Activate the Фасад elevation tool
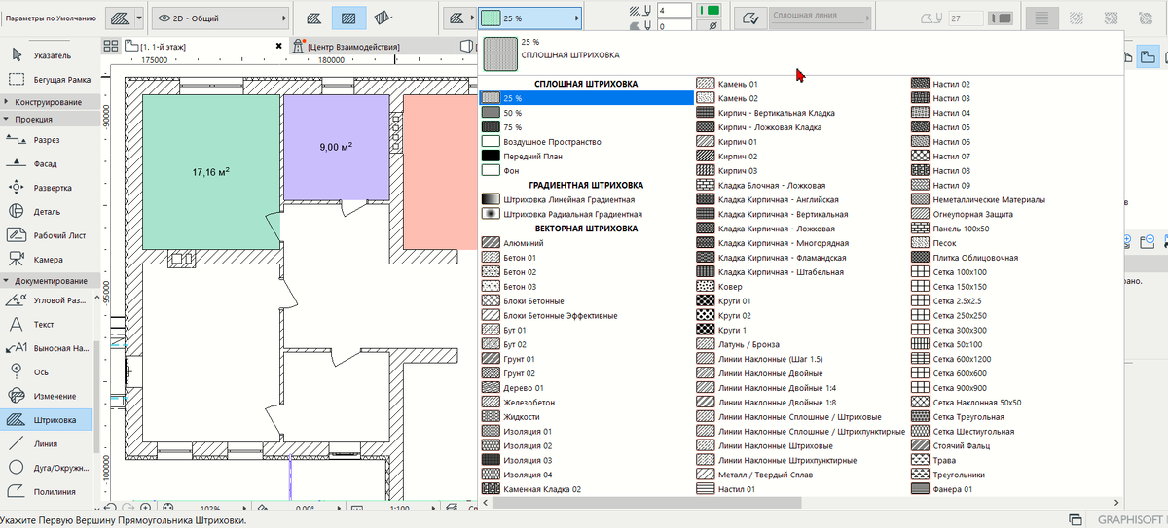Image resolution: width=1168 pixels, height=528 pixels. coord(47,163)
